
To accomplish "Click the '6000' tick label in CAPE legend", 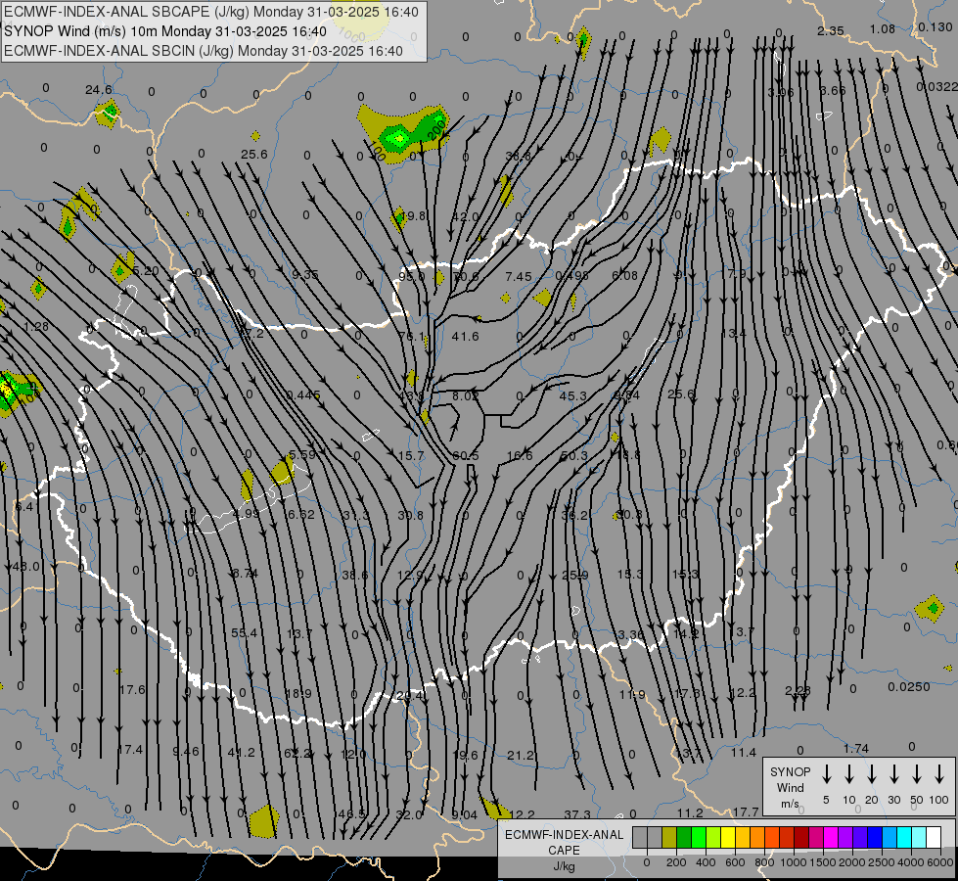I will tap(940, 862).
